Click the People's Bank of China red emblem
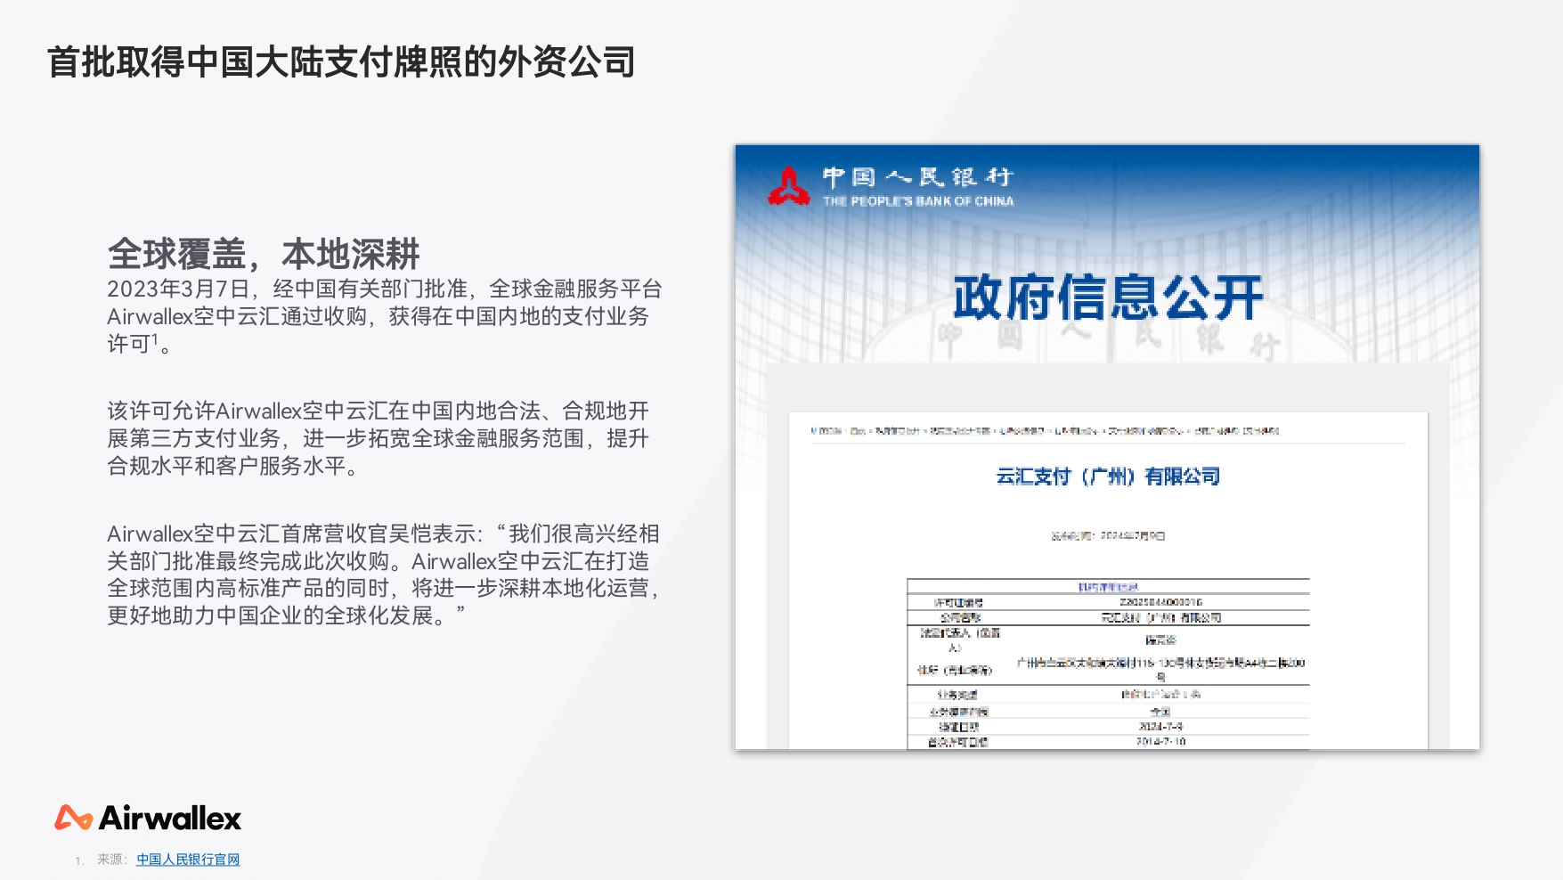The image size is (1563, 880). pyautogui.click(x=791, y=184)
